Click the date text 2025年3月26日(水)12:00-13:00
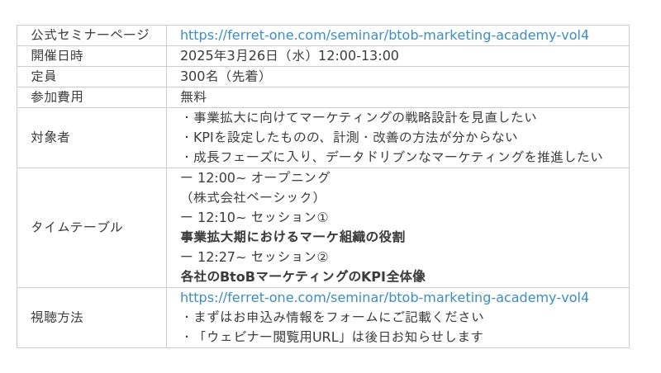 289,55
